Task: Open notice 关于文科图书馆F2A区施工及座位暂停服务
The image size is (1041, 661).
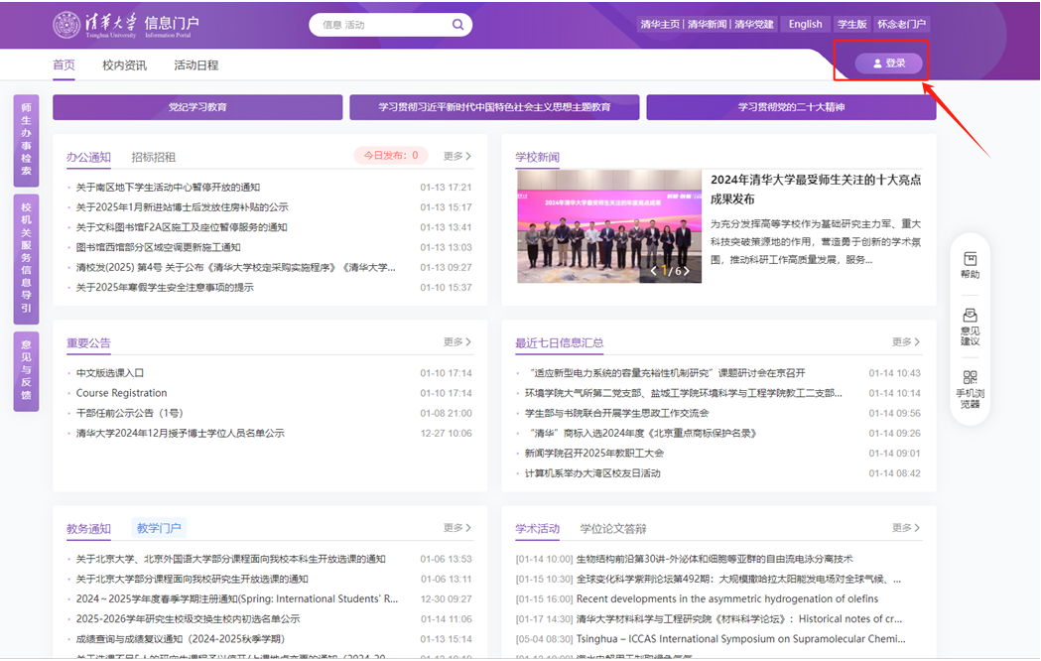Action: coord(182,227)
